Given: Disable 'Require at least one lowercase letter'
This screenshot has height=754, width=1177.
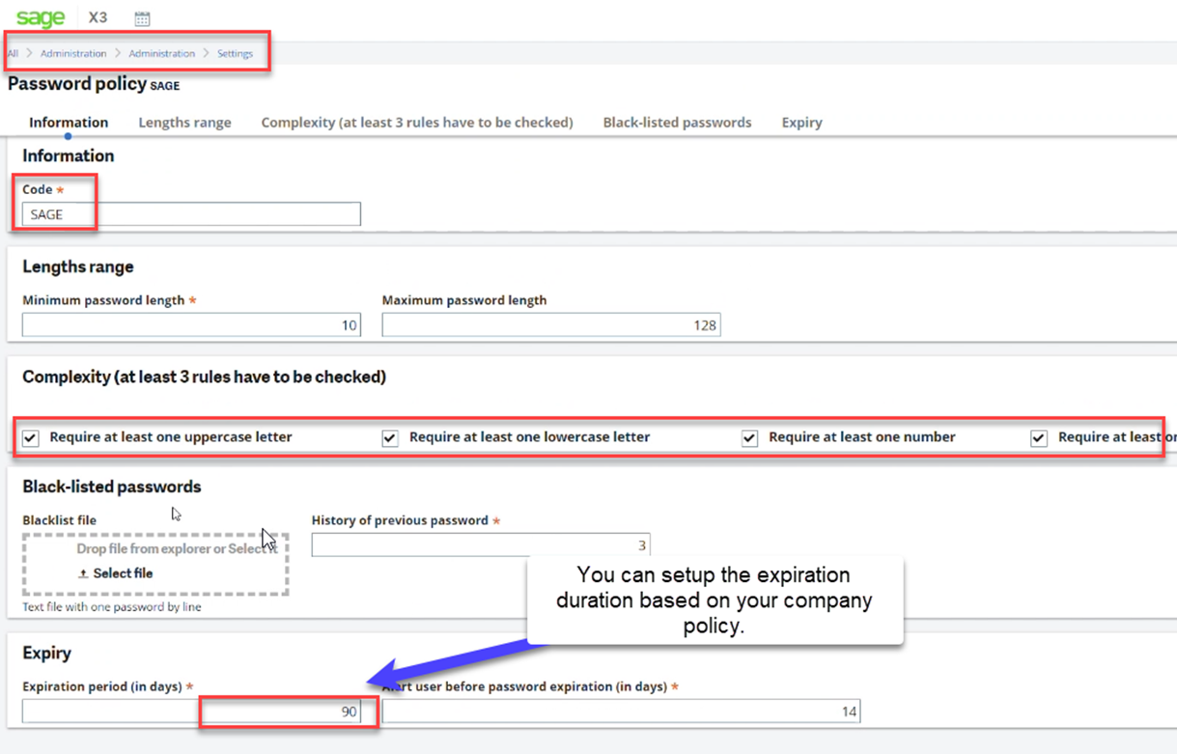Looking at the screenshot, I should pyautogui.click(x=390, y=438).
